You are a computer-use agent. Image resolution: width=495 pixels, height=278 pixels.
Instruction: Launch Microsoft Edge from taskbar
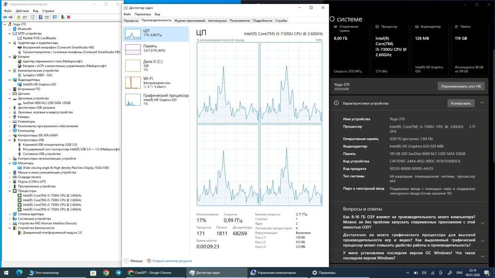click(19, 273)
